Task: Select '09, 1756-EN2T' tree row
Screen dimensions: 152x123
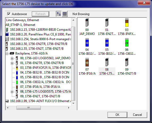Action: point(40,96)
